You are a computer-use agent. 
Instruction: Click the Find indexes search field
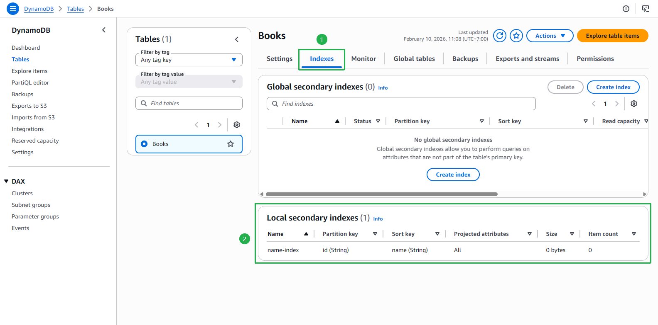coord(401,104)
